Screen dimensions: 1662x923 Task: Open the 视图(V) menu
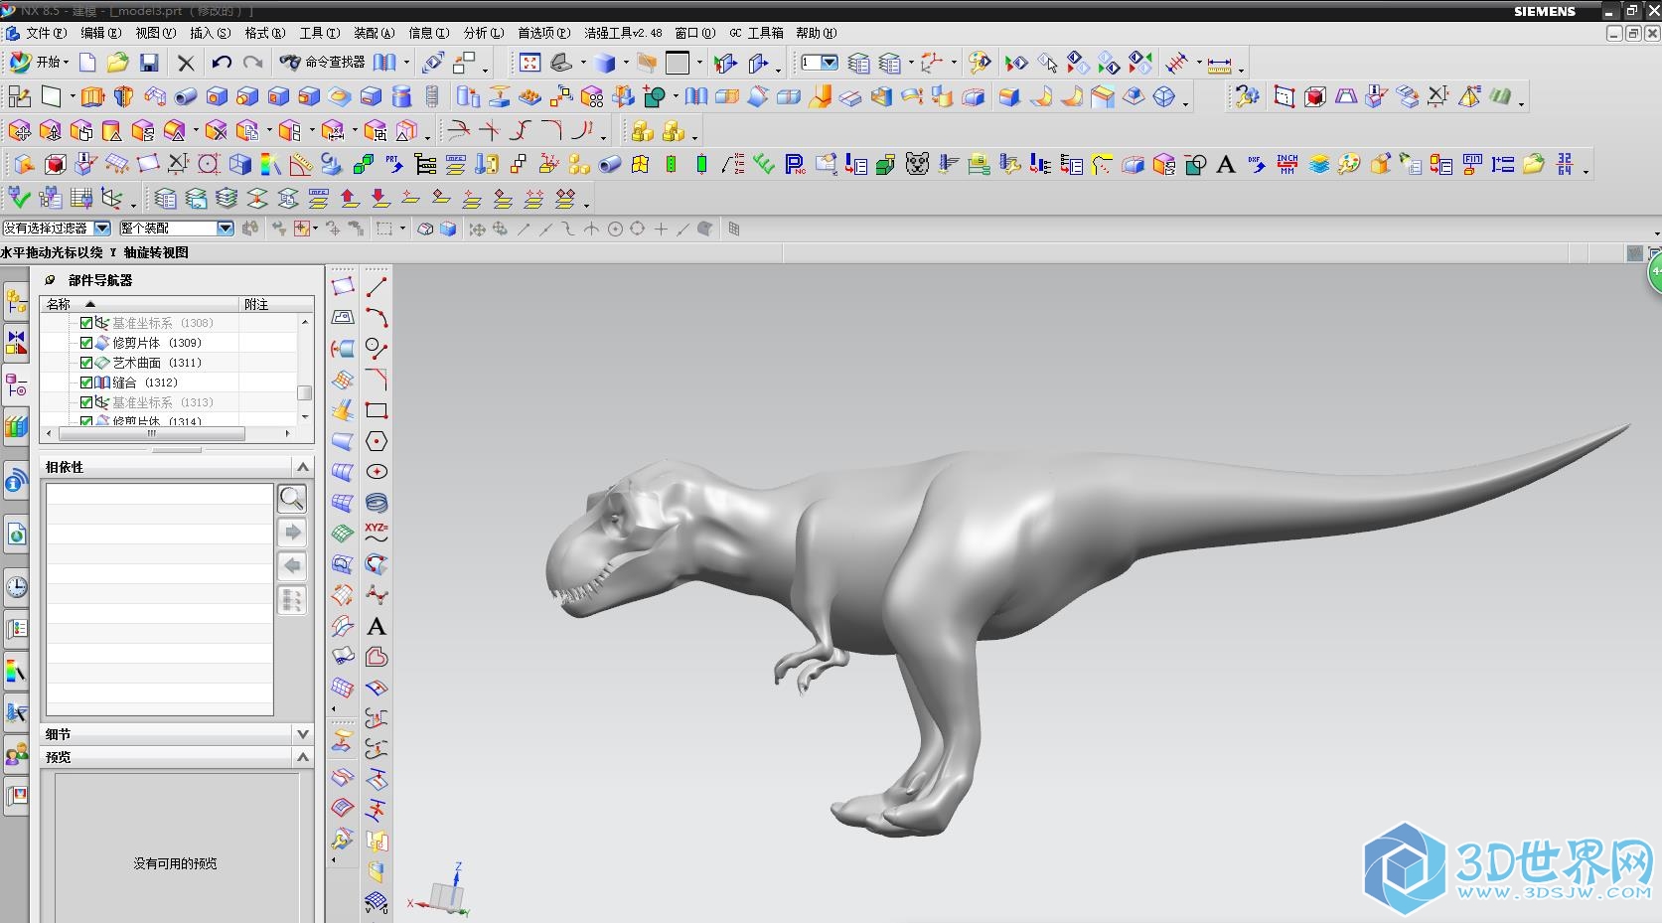pos(155,33)
